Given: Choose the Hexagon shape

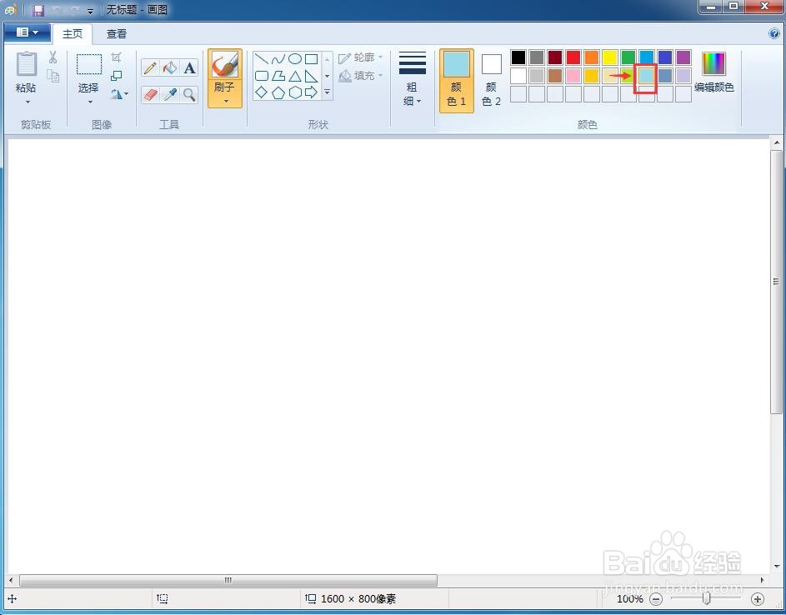Looking at the screenshot, I should pyautogui.click(x=295, y=92).
